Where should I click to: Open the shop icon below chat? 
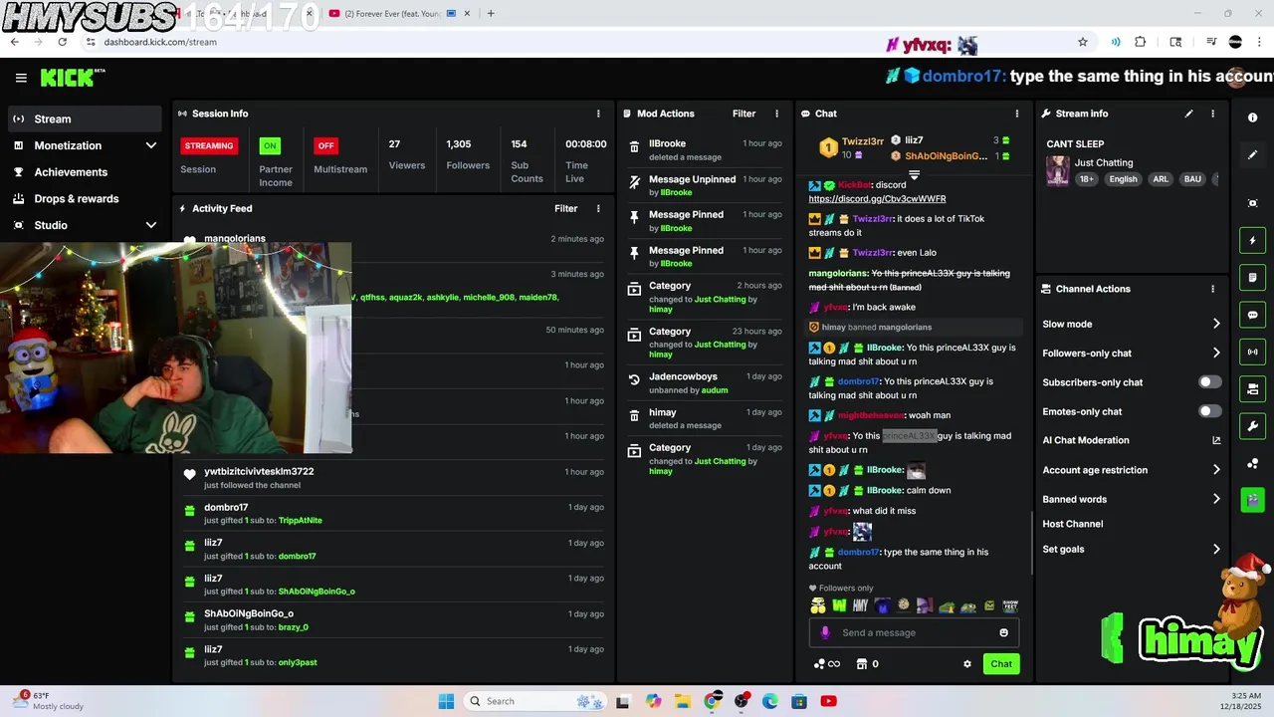(862, 663)
